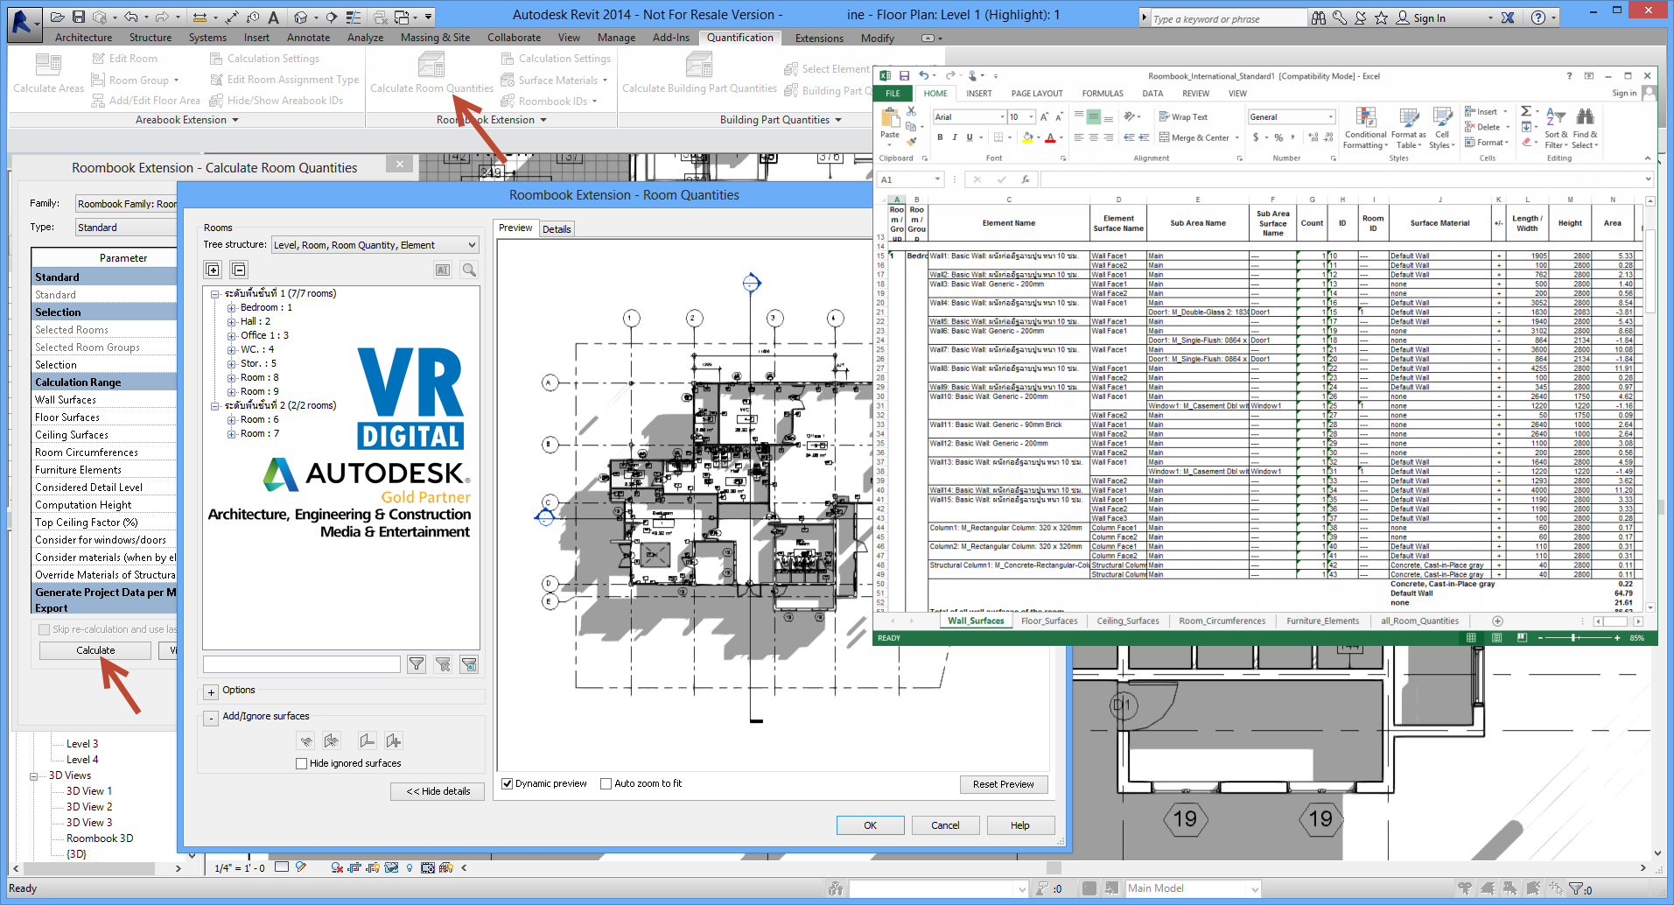Click the Expand All tree icon in Room Quantities
1674x905 pixels.
pyautogui.click(x=213, y=270)
